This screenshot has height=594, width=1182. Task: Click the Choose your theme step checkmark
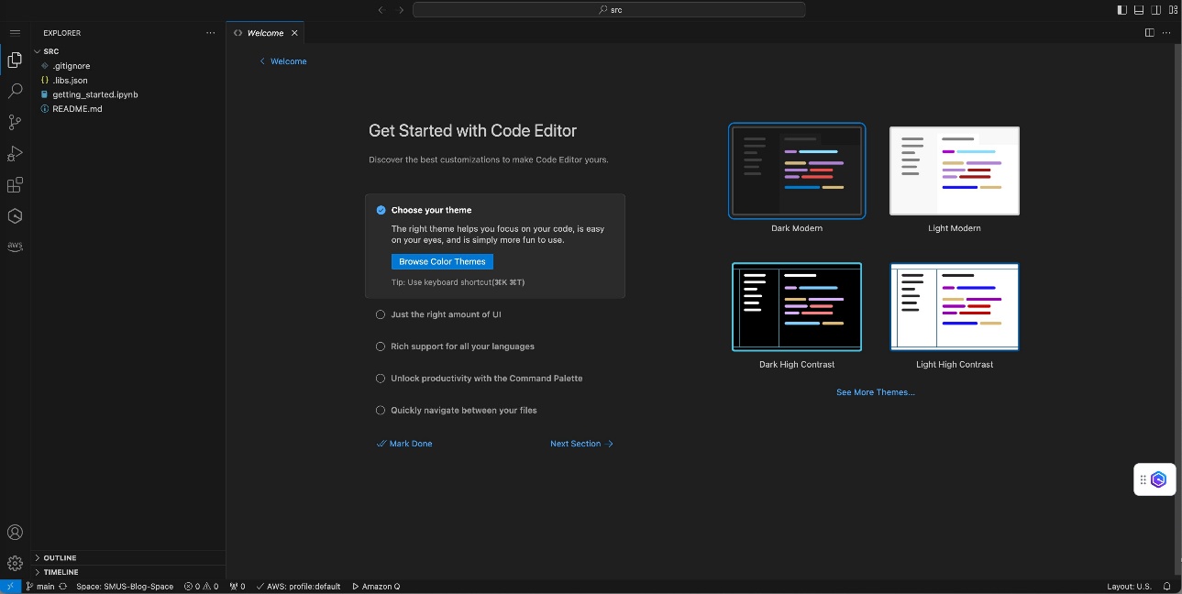click(381, 210)
